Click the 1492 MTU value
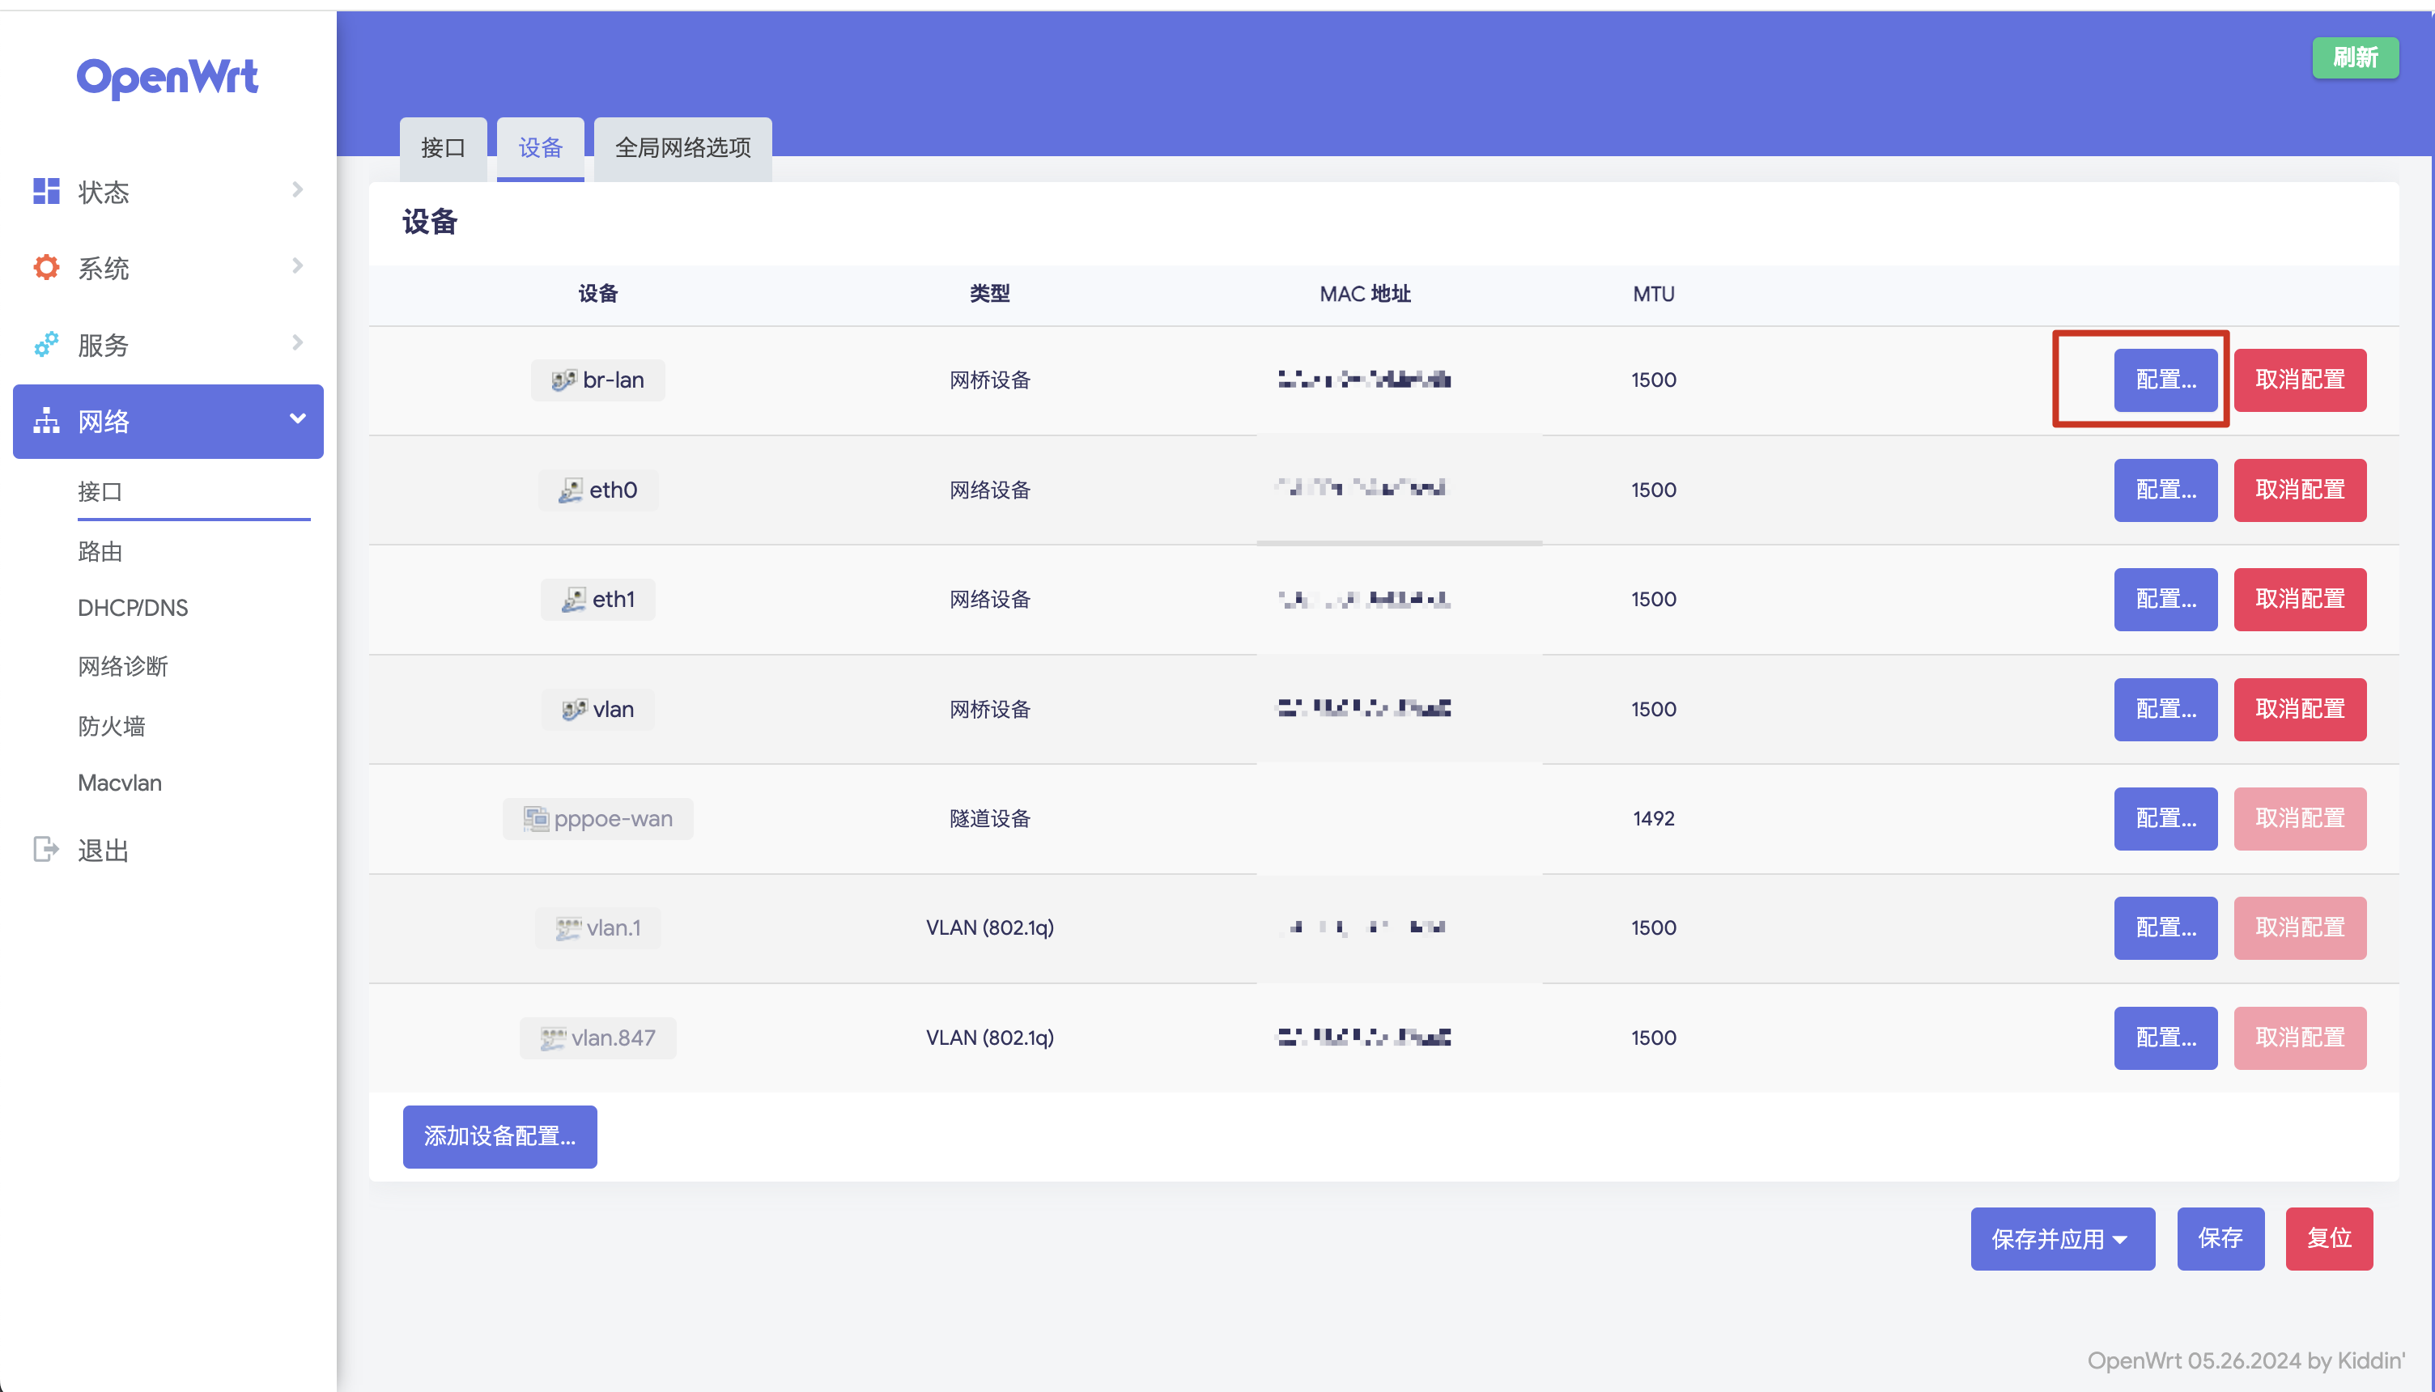 click(x=1653, y=819)
